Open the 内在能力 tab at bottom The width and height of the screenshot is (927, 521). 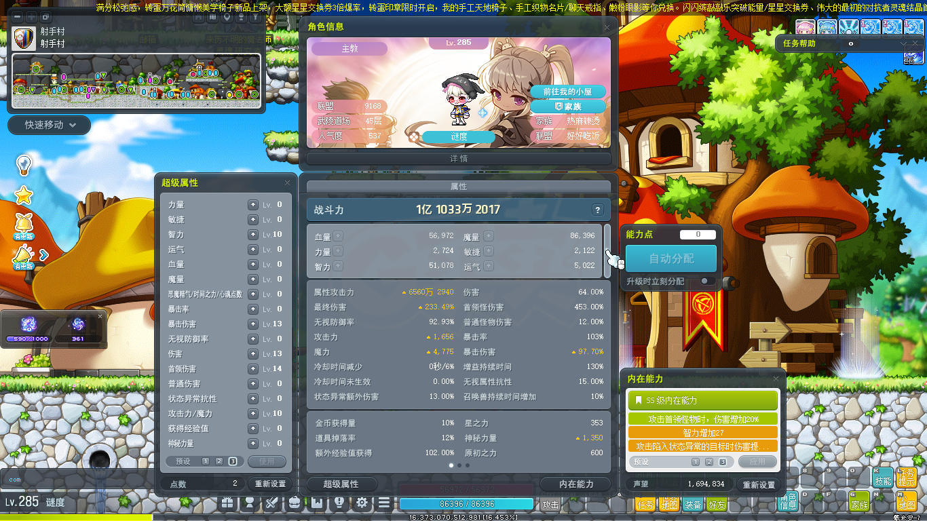[576, 484]
